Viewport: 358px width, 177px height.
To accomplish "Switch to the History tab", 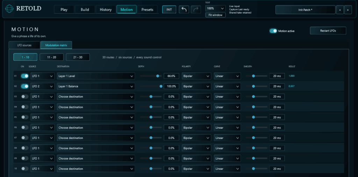I will tap(106, 9).
